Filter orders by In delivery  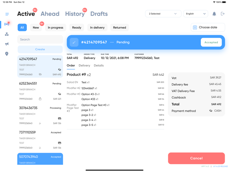click(97, 28)
